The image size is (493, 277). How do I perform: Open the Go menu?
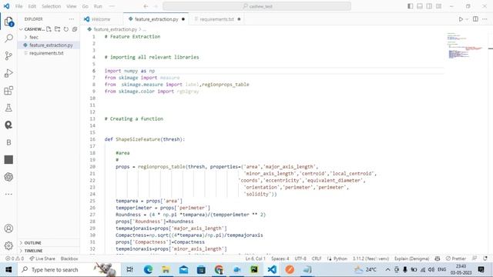[x=86, y=6]
